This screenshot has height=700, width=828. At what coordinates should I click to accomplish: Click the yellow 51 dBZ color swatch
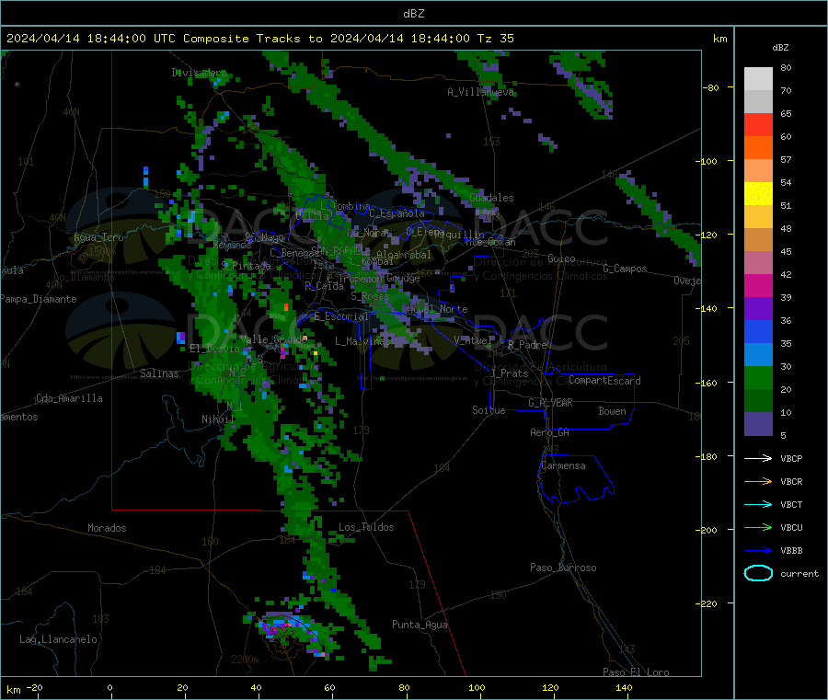758,194
